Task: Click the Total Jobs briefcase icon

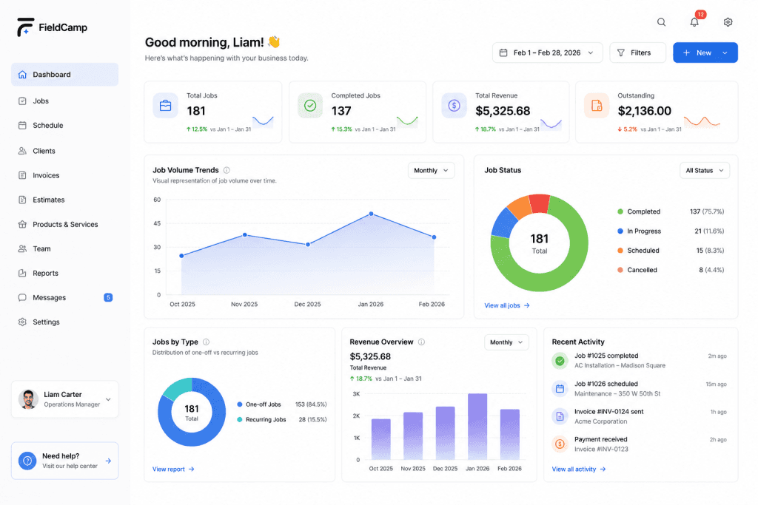Action: (165, 105)
